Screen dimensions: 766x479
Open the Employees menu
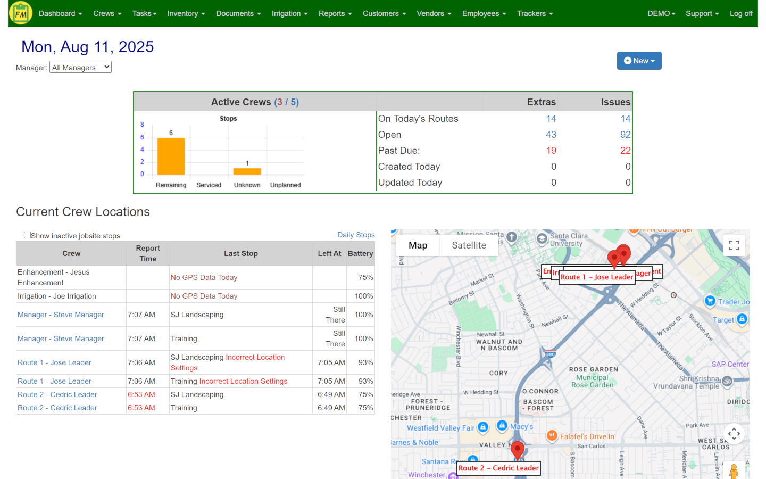click(484, 13)
